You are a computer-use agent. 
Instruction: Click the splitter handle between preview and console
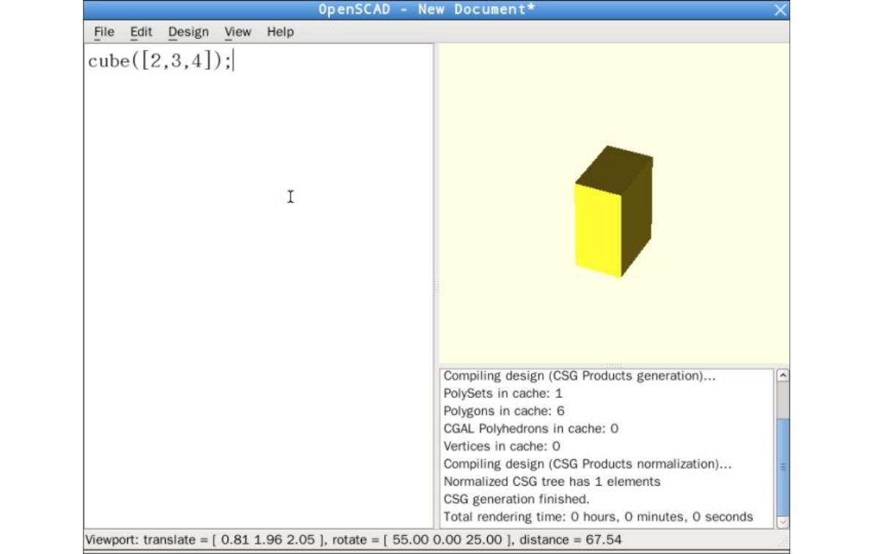(x=613, y=366)
